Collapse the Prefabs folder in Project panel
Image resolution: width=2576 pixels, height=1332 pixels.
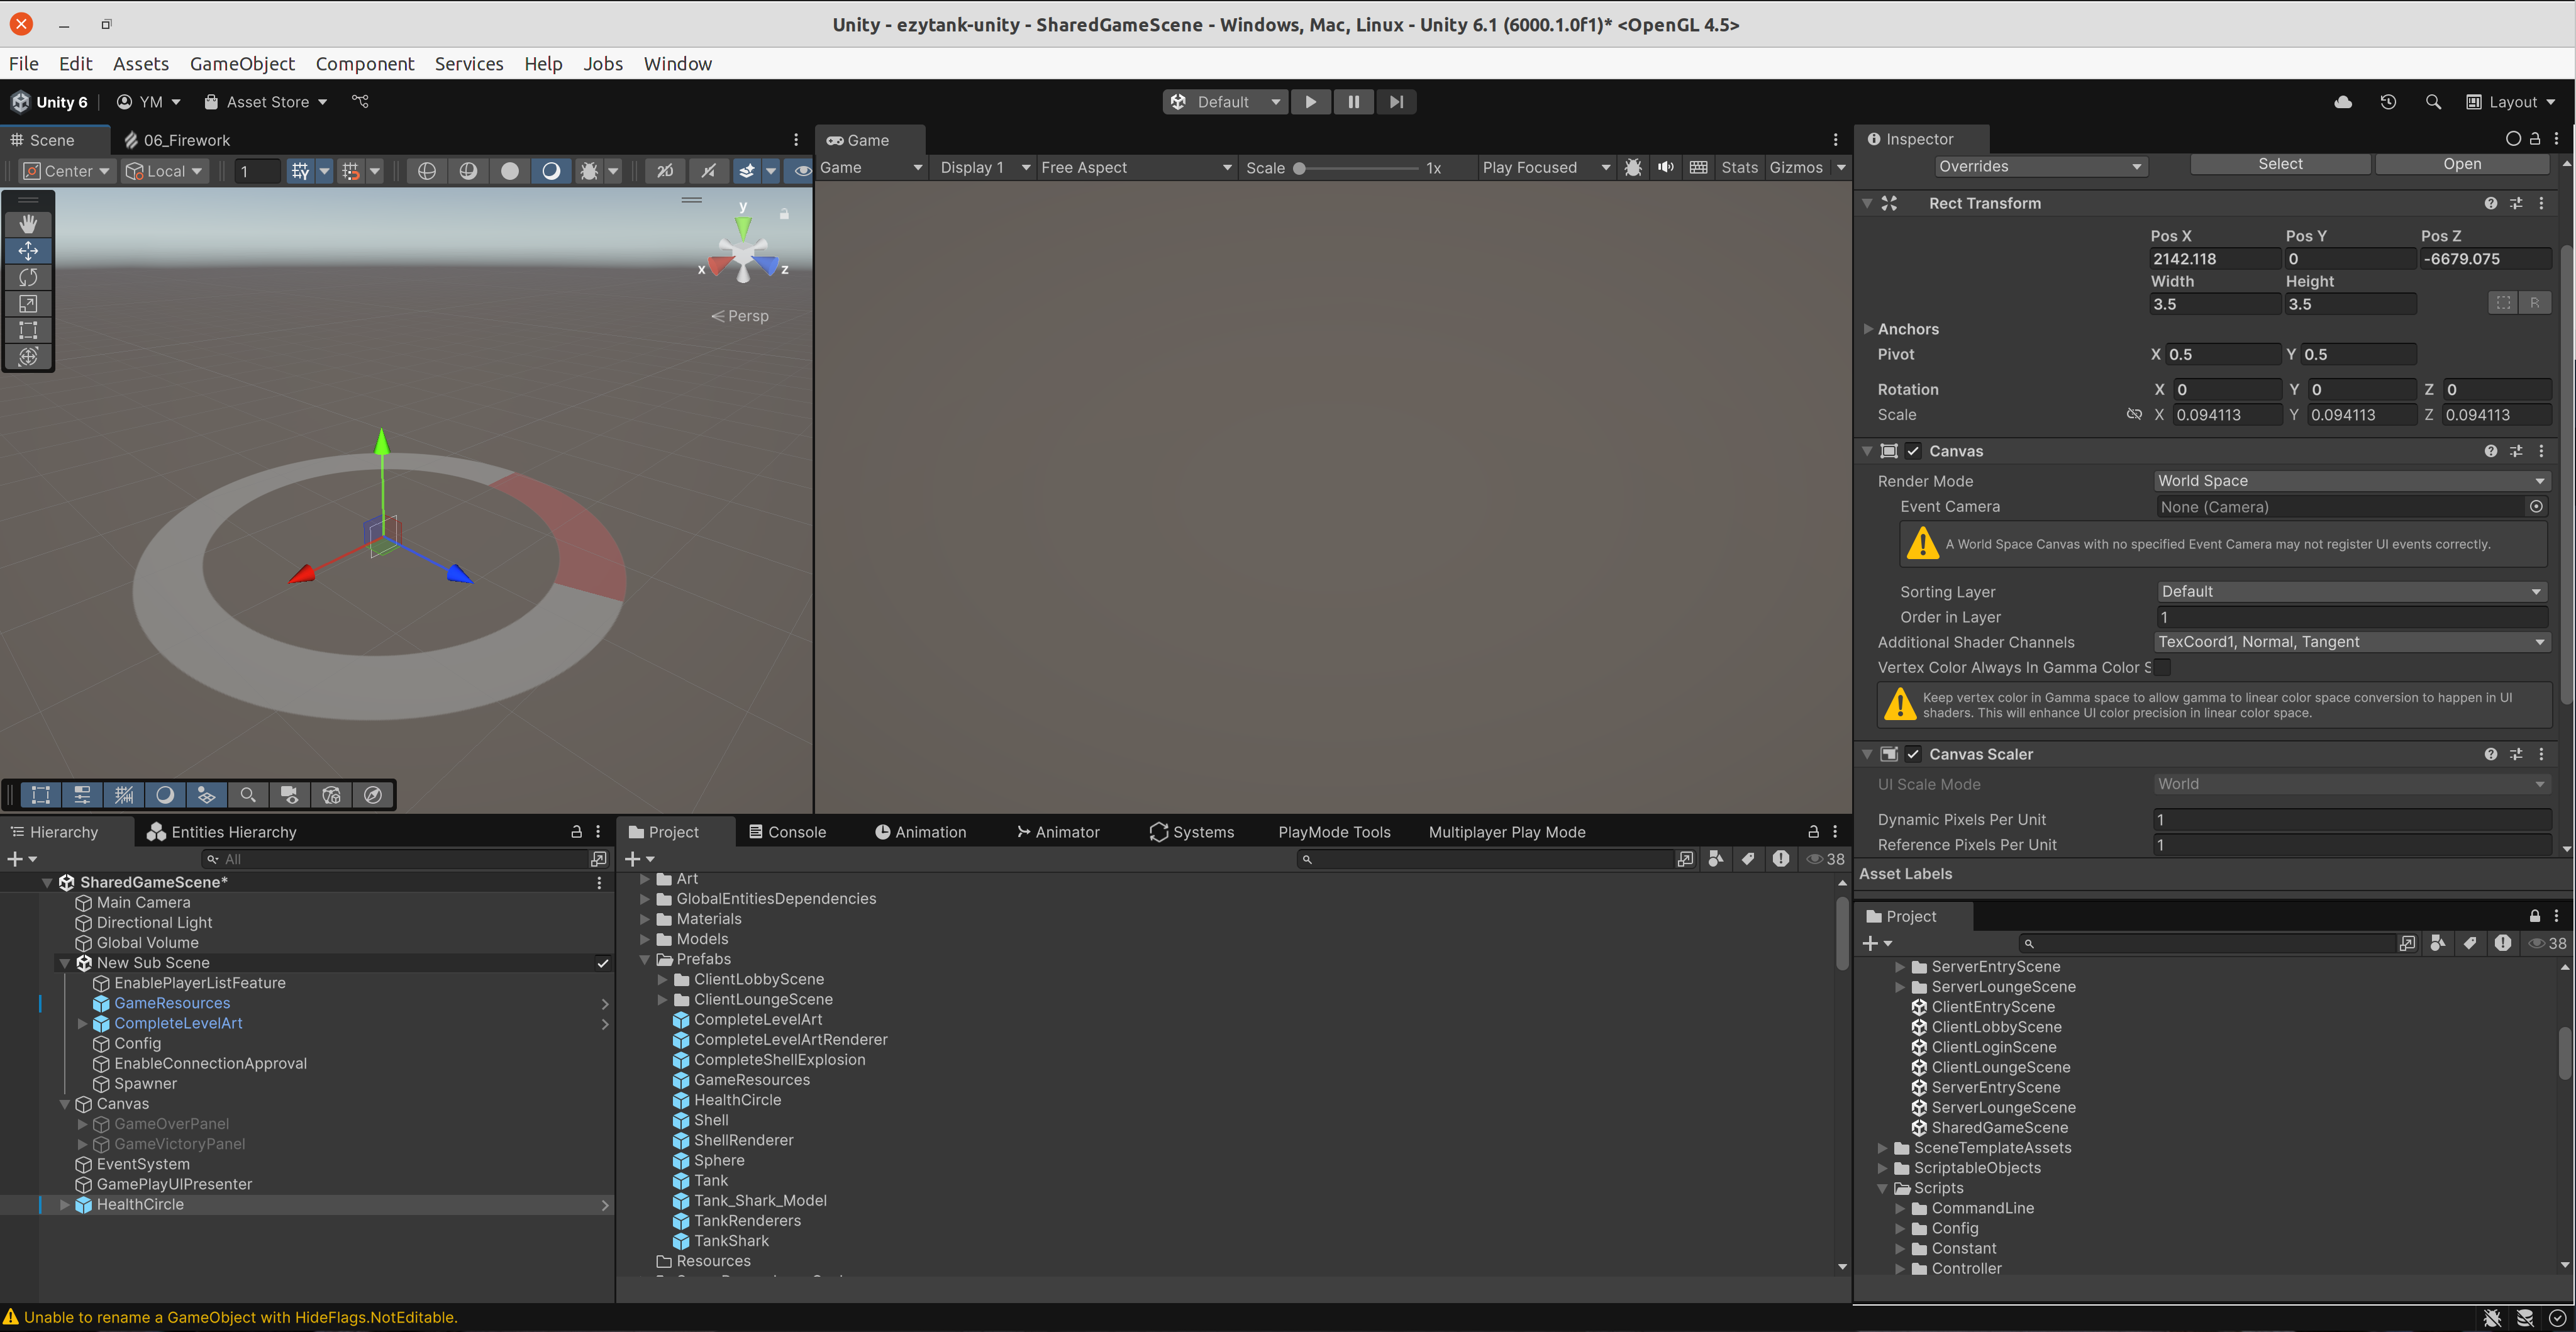(645, 959)
